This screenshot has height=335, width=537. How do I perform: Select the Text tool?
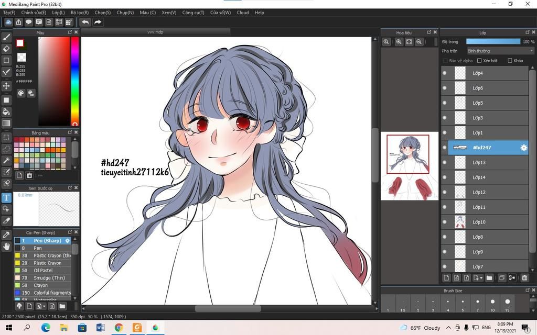click(6, 197)
